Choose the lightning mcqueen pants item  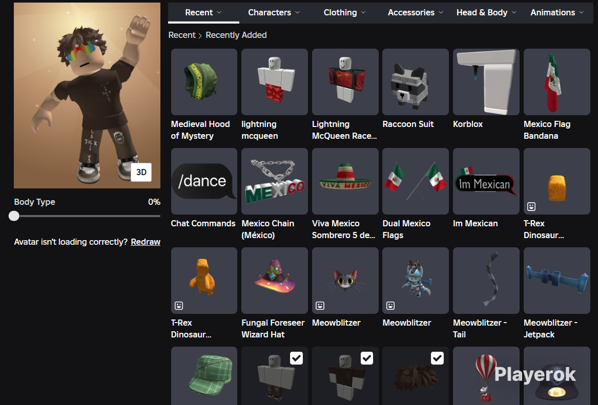[275, 82]
